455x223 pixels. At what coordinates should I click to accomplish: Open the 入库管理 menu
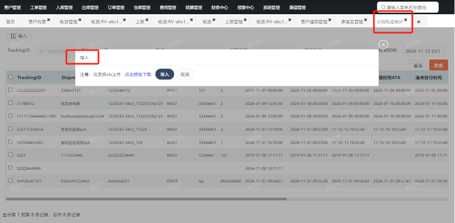click(x=64, y=7)
